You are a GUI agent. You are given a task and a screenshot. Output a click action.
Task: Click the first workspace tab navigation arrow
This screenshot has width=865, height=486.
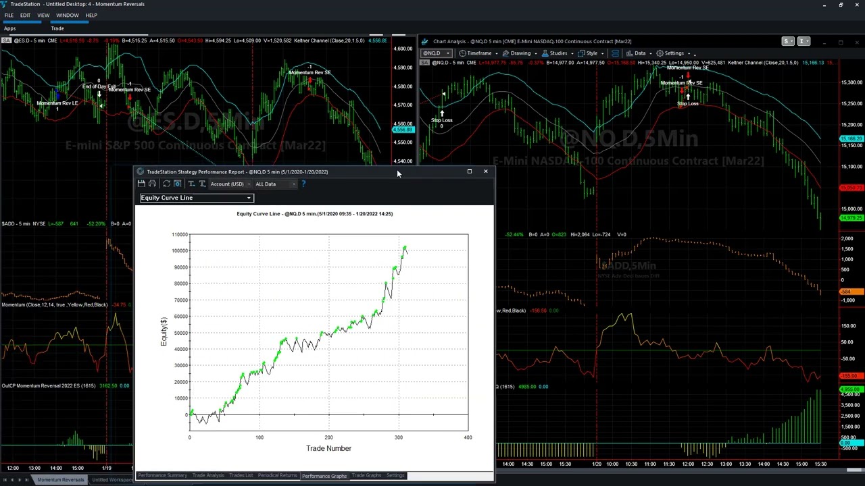point(4,480)
